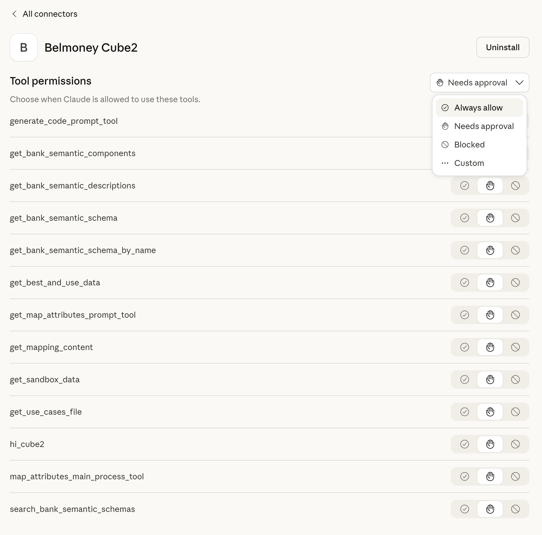This screenshot has height=535, width=542.
Task: Go back to All connectors
Action: (x=50, y=14)
